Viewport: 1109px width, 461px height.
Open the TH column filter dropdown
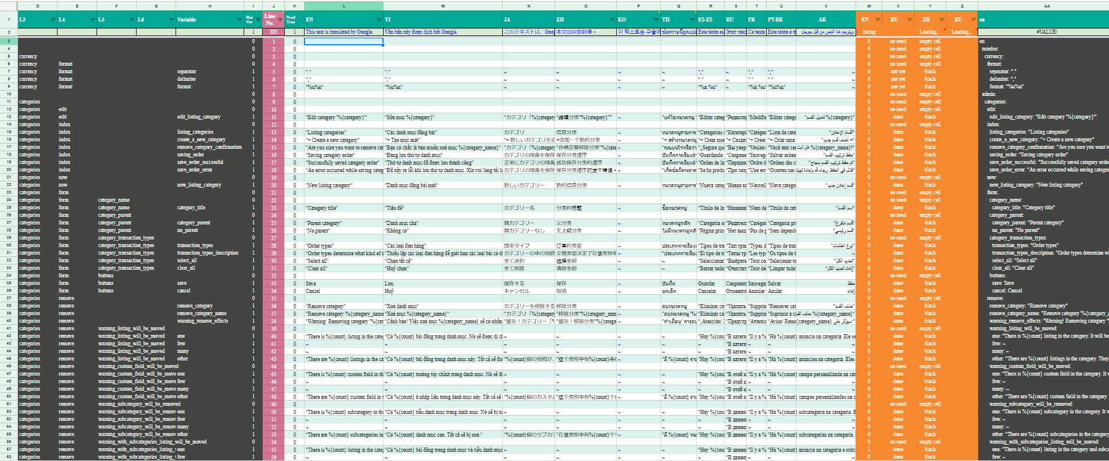point(693,20)
